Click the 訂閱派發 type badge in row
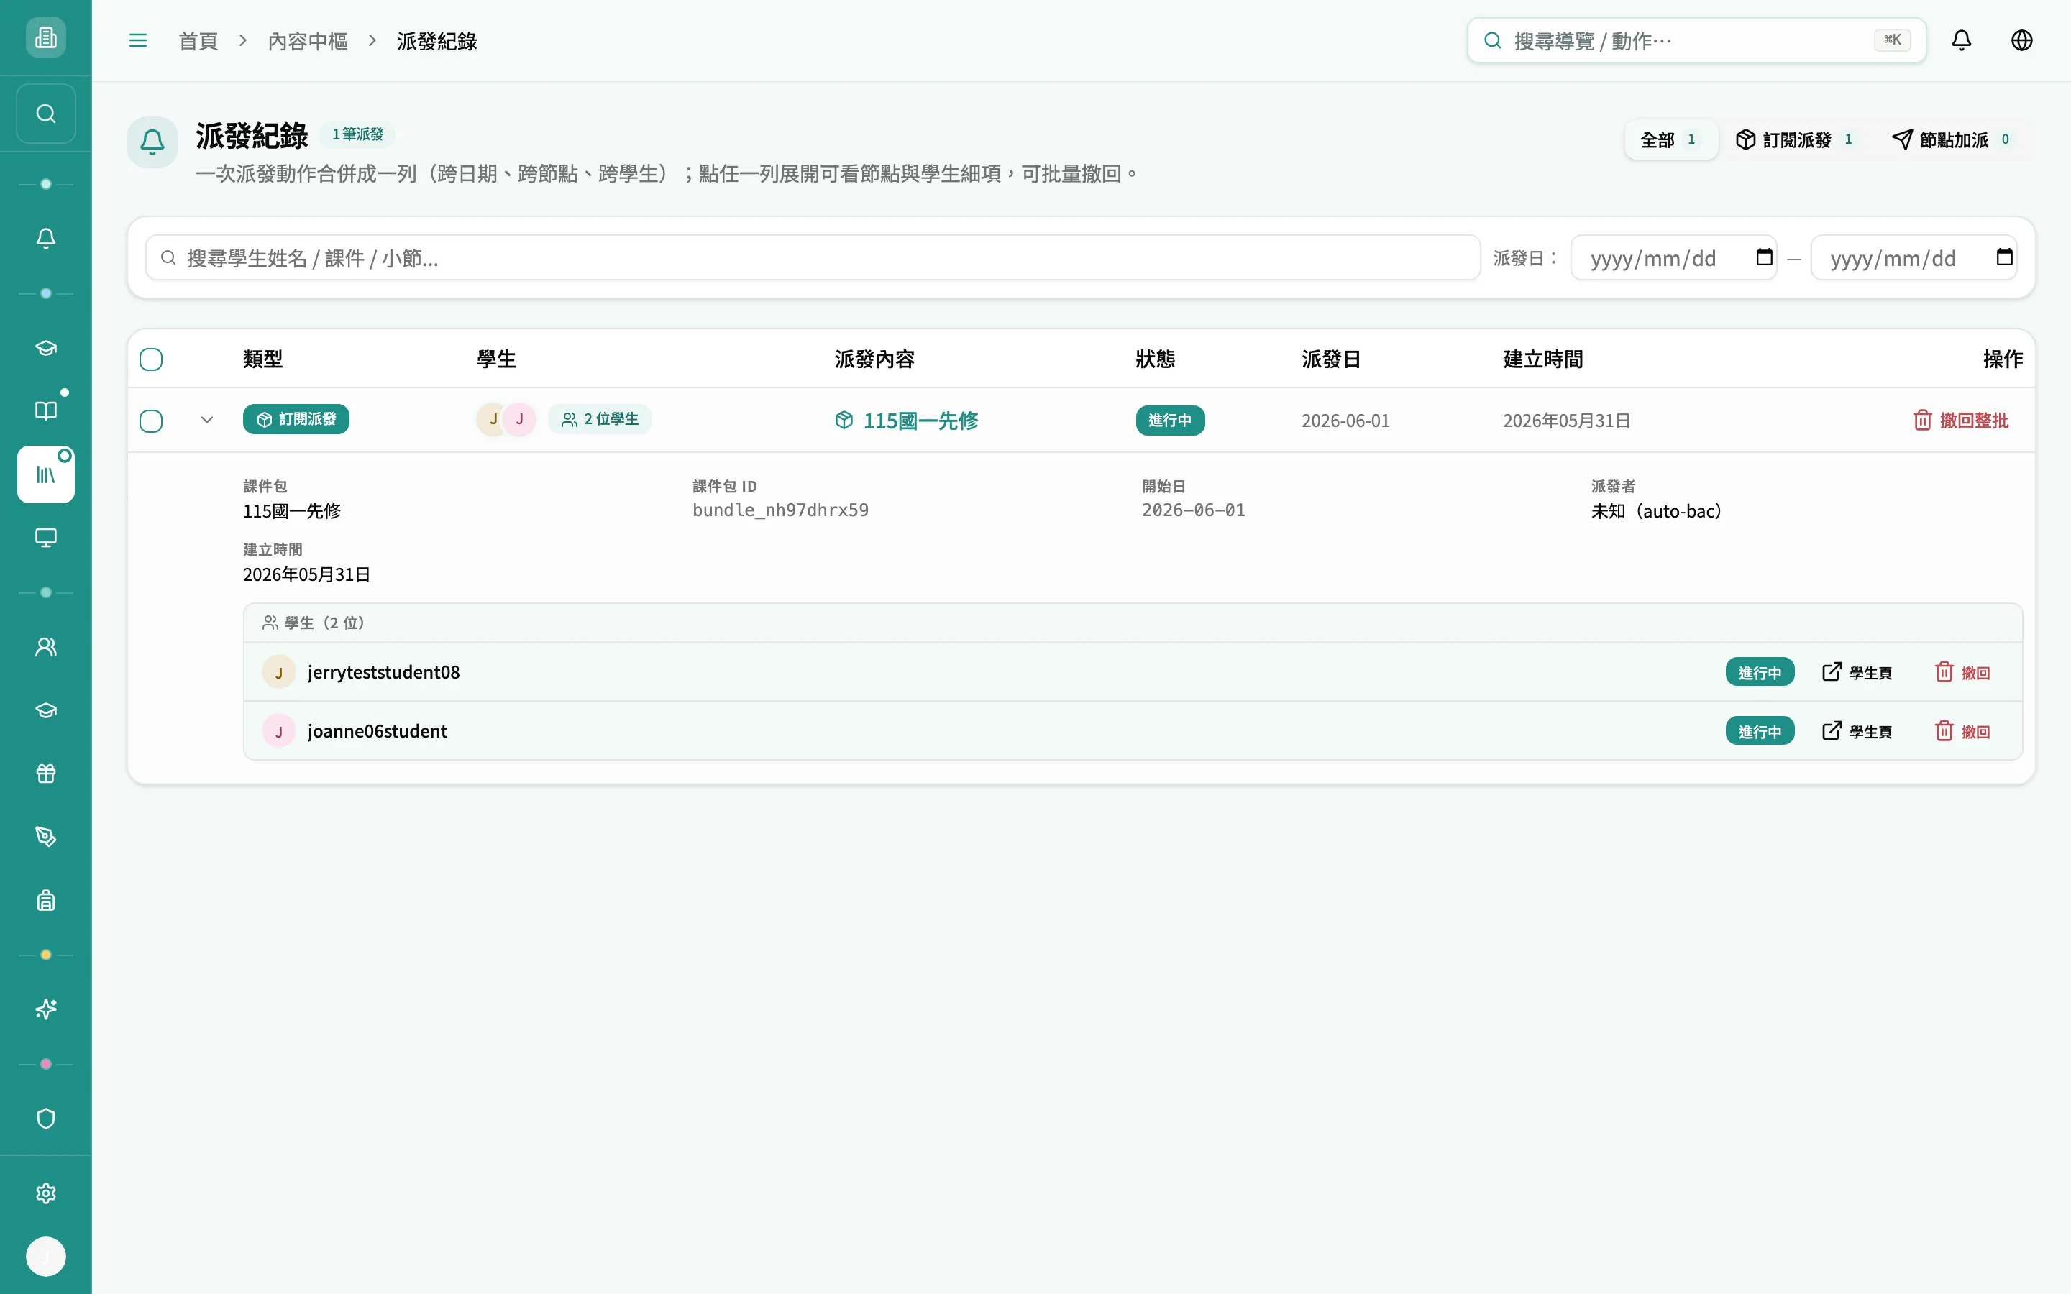This screenshot has height=1294, width=2071. [x=296, y=419]
